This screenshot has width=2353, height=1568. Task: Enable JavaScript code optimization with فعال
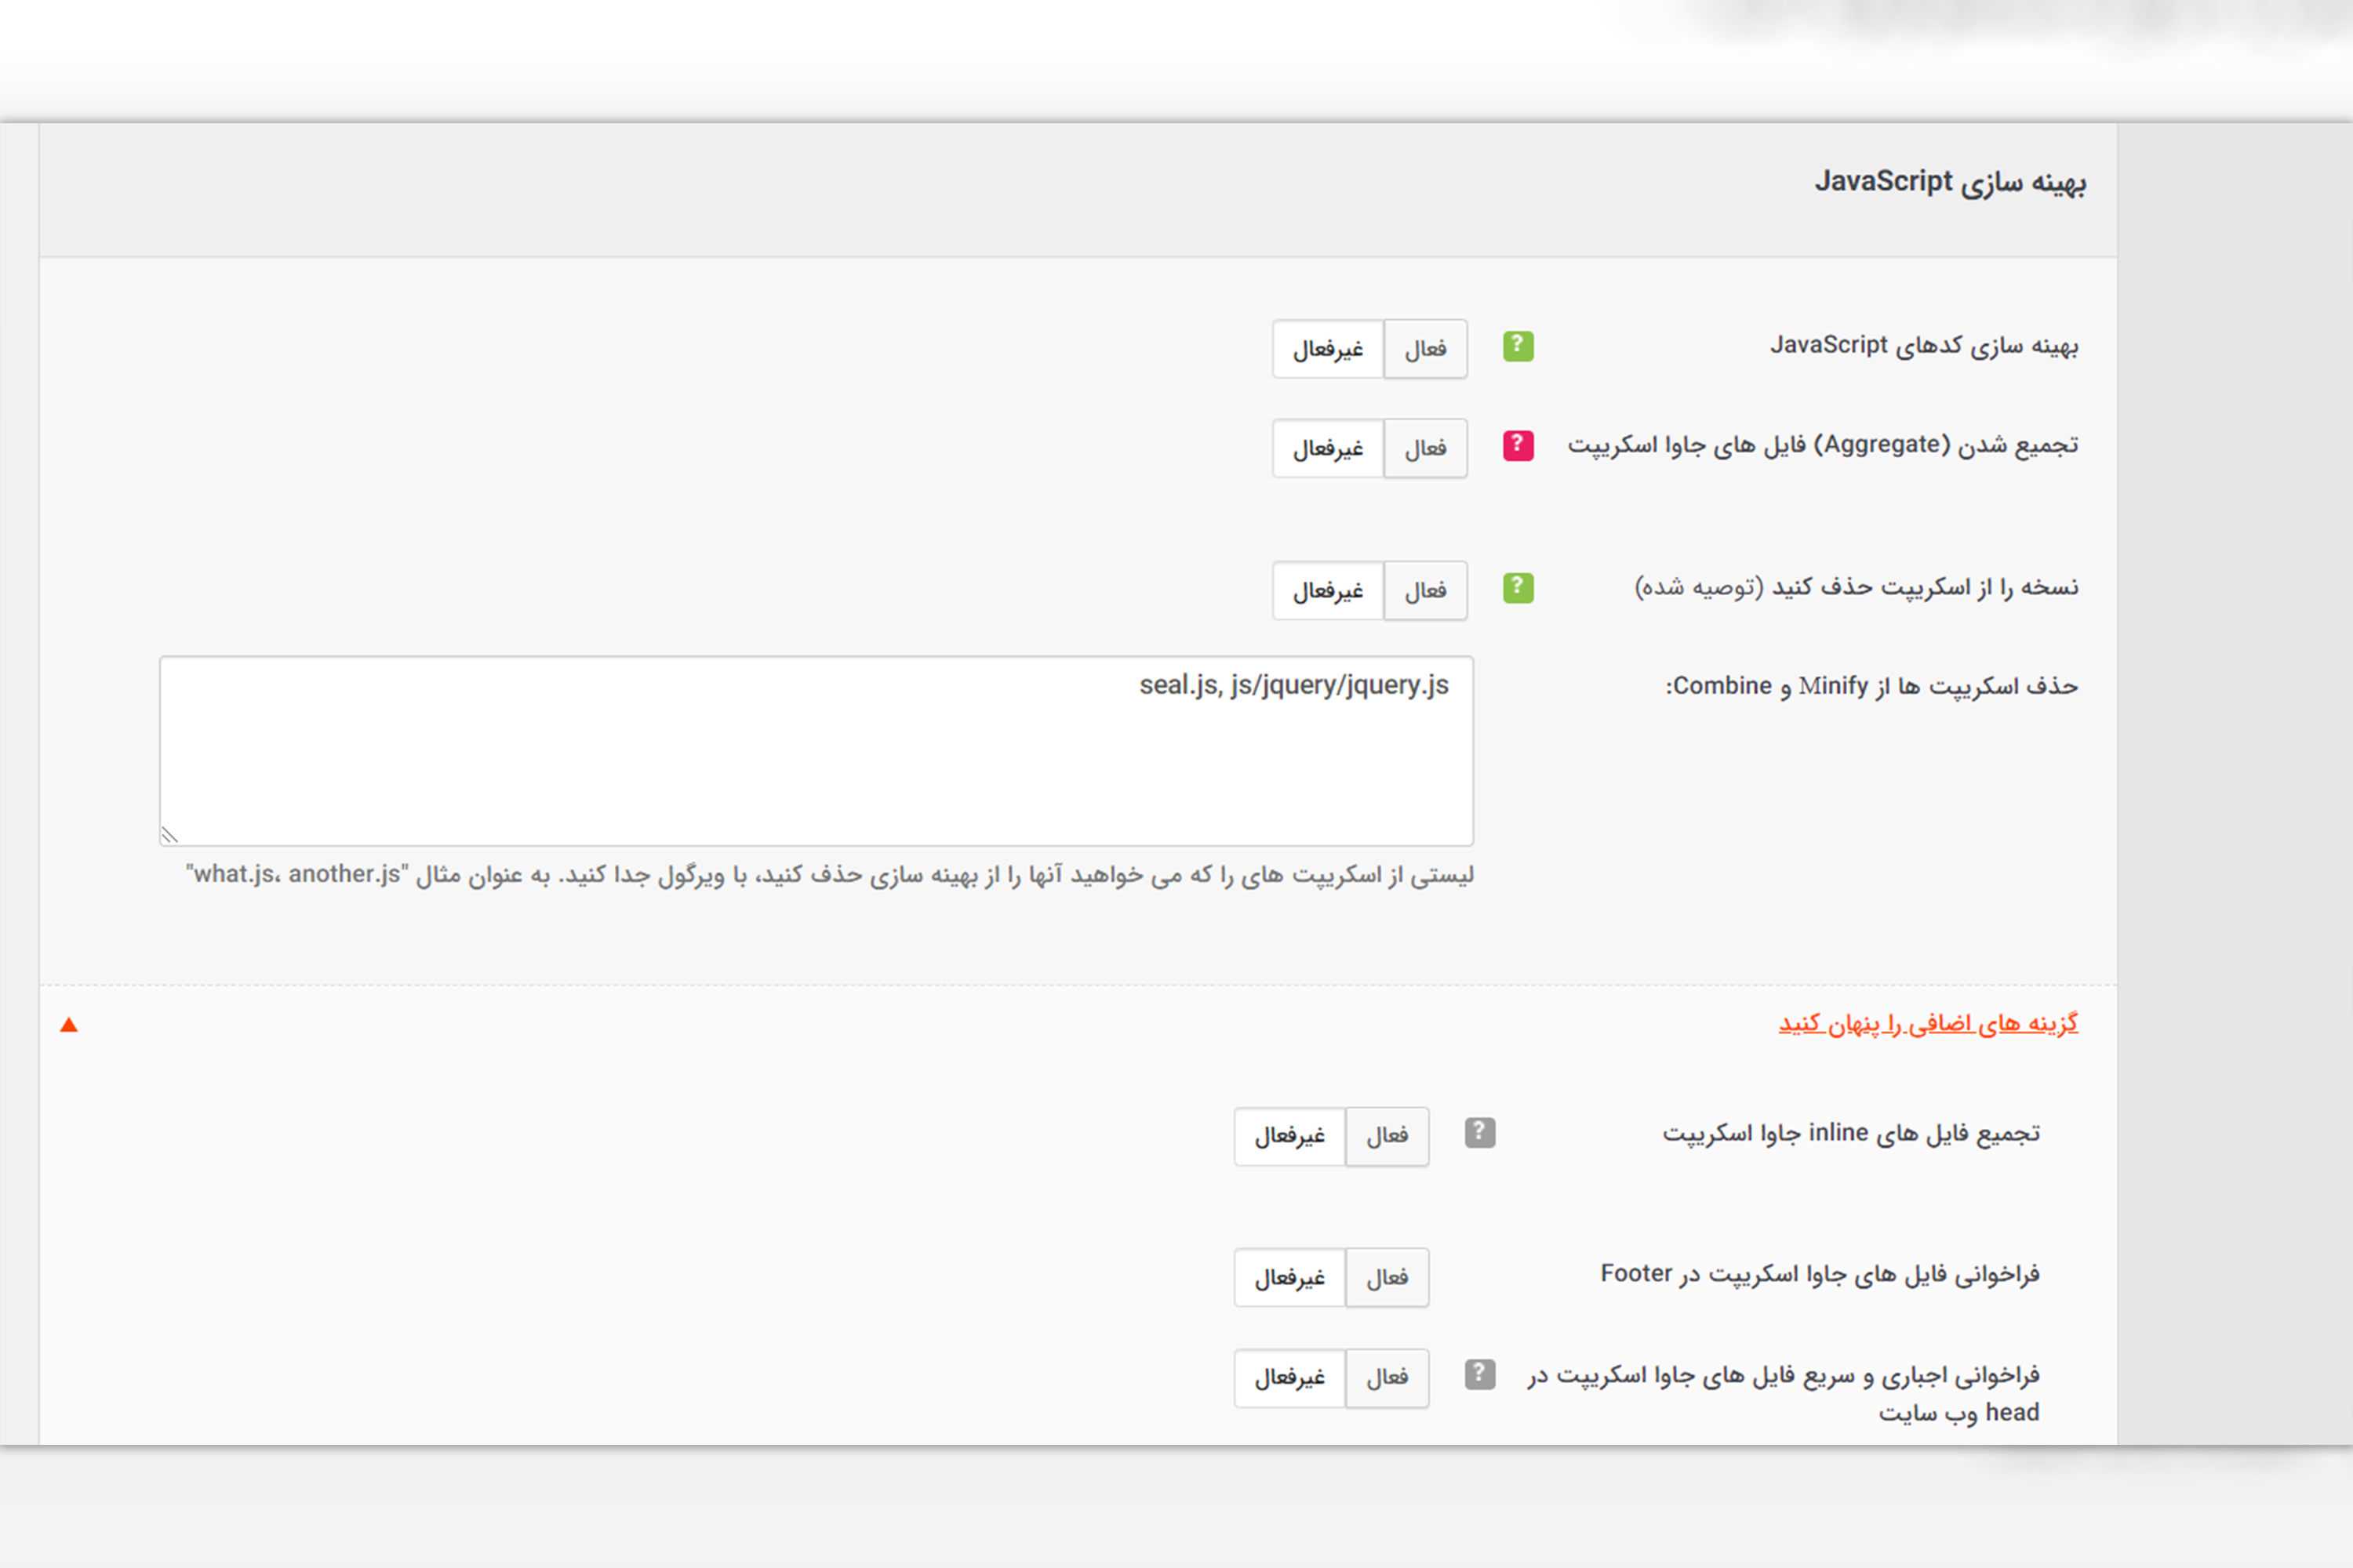[x=1424, y=349]
